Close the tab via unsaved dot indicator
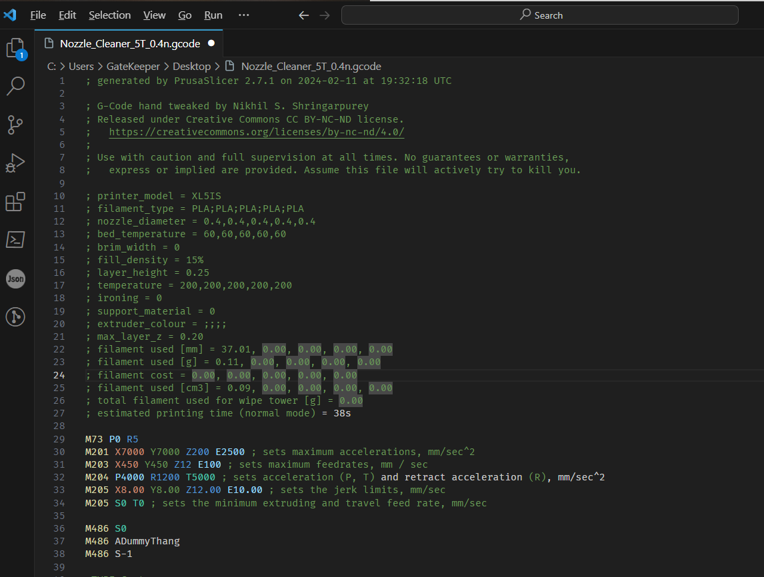Screen dimensions: 764x577 [x=211, y=43]
